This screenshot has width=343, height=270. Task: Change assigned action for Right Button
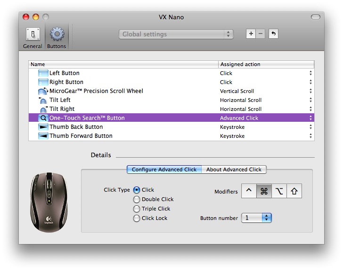tap(310, 82)
